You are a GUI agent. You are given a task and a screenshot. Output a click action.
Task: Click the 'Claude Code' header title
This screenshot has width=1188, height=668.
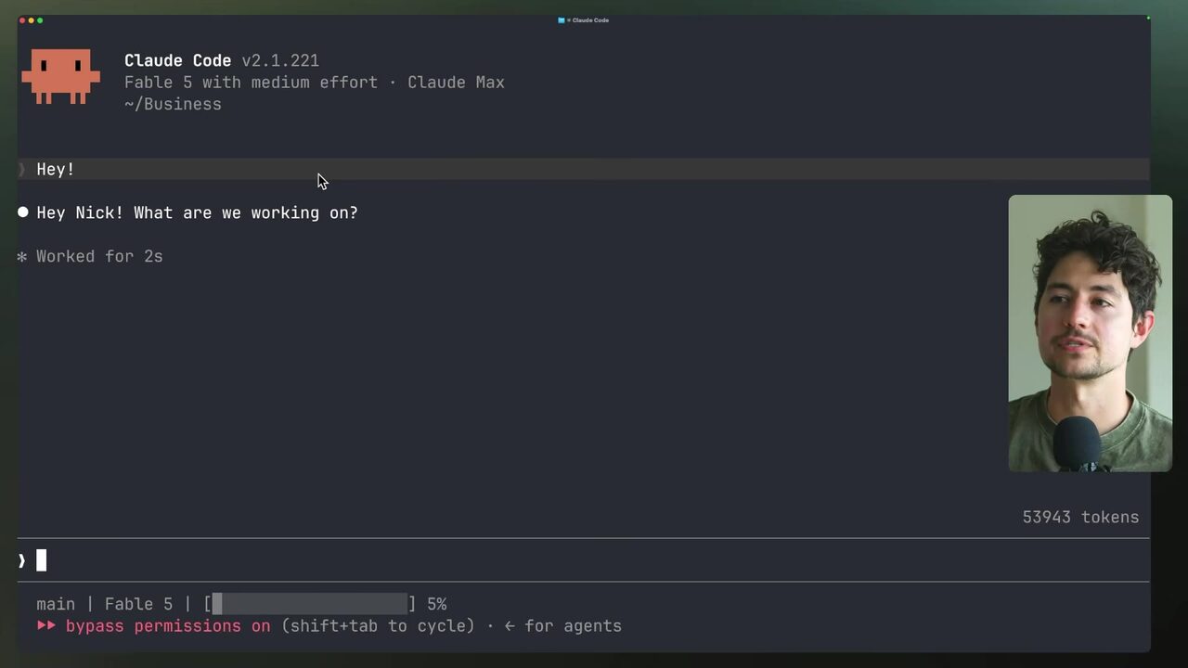(177, 60)
